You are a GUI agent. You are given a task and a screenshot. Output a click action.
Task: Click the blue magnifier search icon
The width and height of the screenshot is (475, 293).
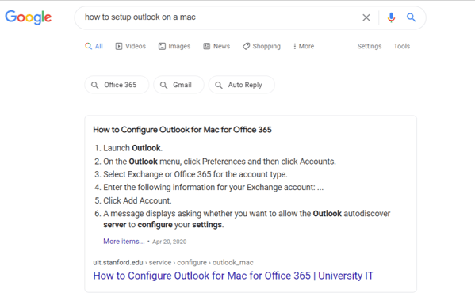[x=411, y=17]
